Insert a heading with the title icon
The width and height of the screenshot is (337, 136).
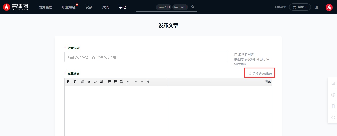[x=122, y=82]
